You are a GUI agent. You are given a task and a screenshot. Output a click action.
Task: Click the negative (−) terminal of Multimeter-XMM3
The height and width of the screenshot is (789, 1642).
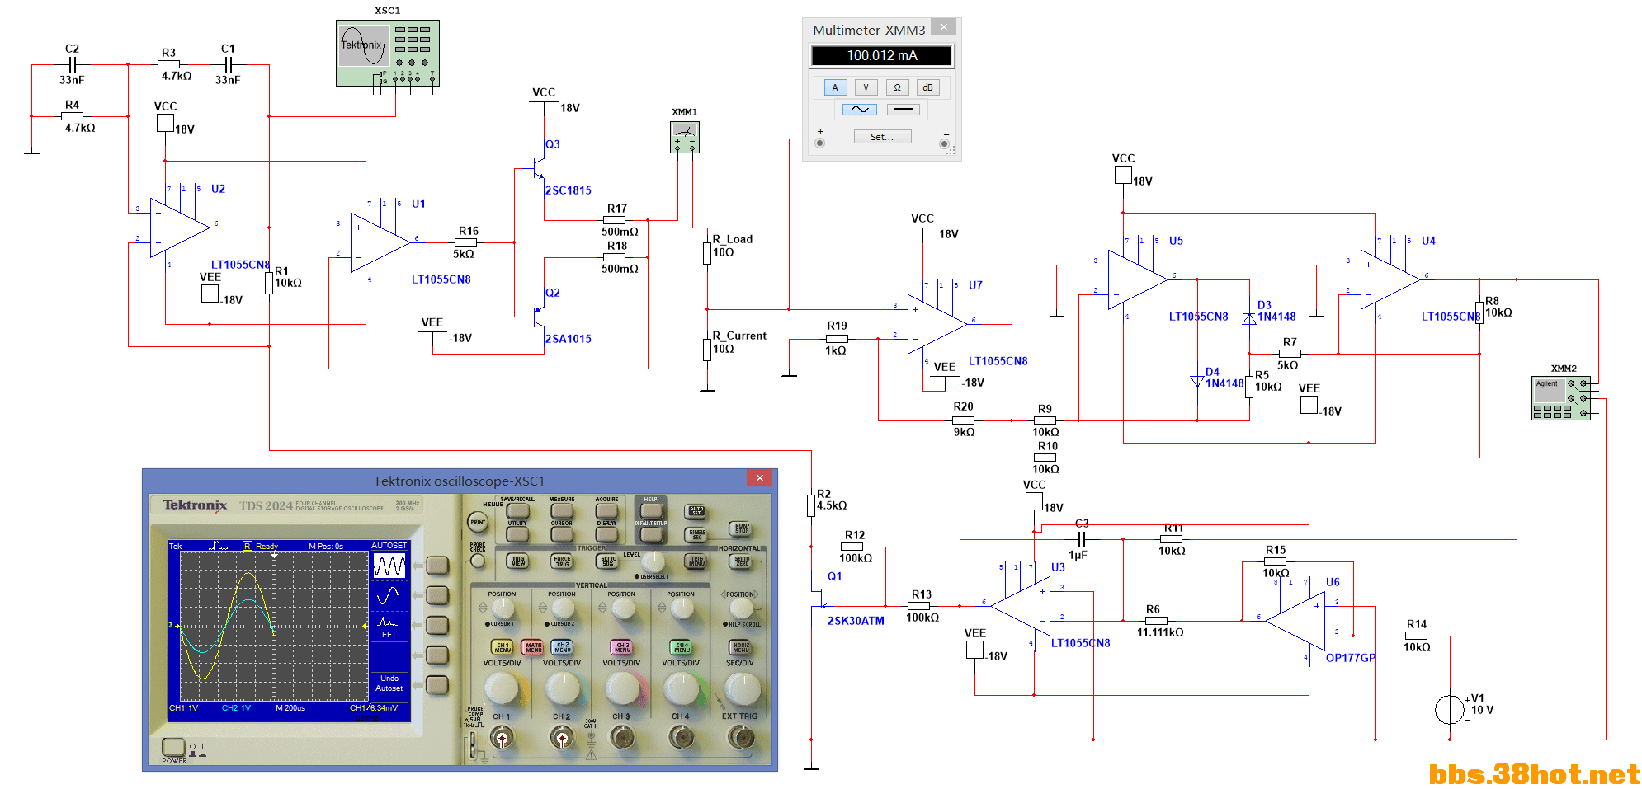[944, 143]
